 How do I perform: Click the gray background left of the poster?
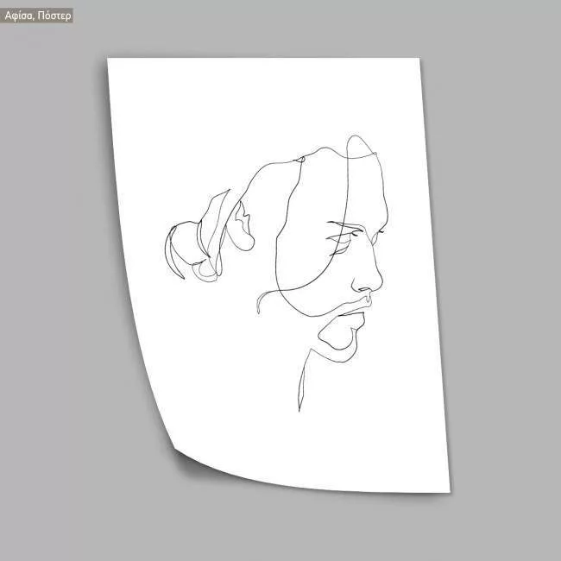[x=52, y=285]
